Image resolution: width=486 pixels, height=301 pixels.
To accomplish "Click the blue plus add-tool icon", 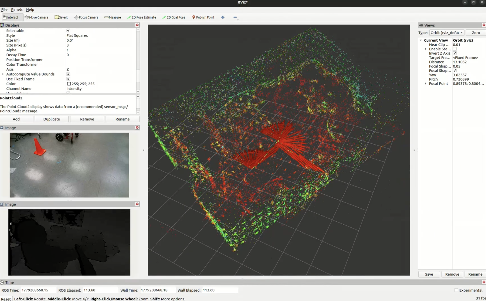I will [223, 17].
